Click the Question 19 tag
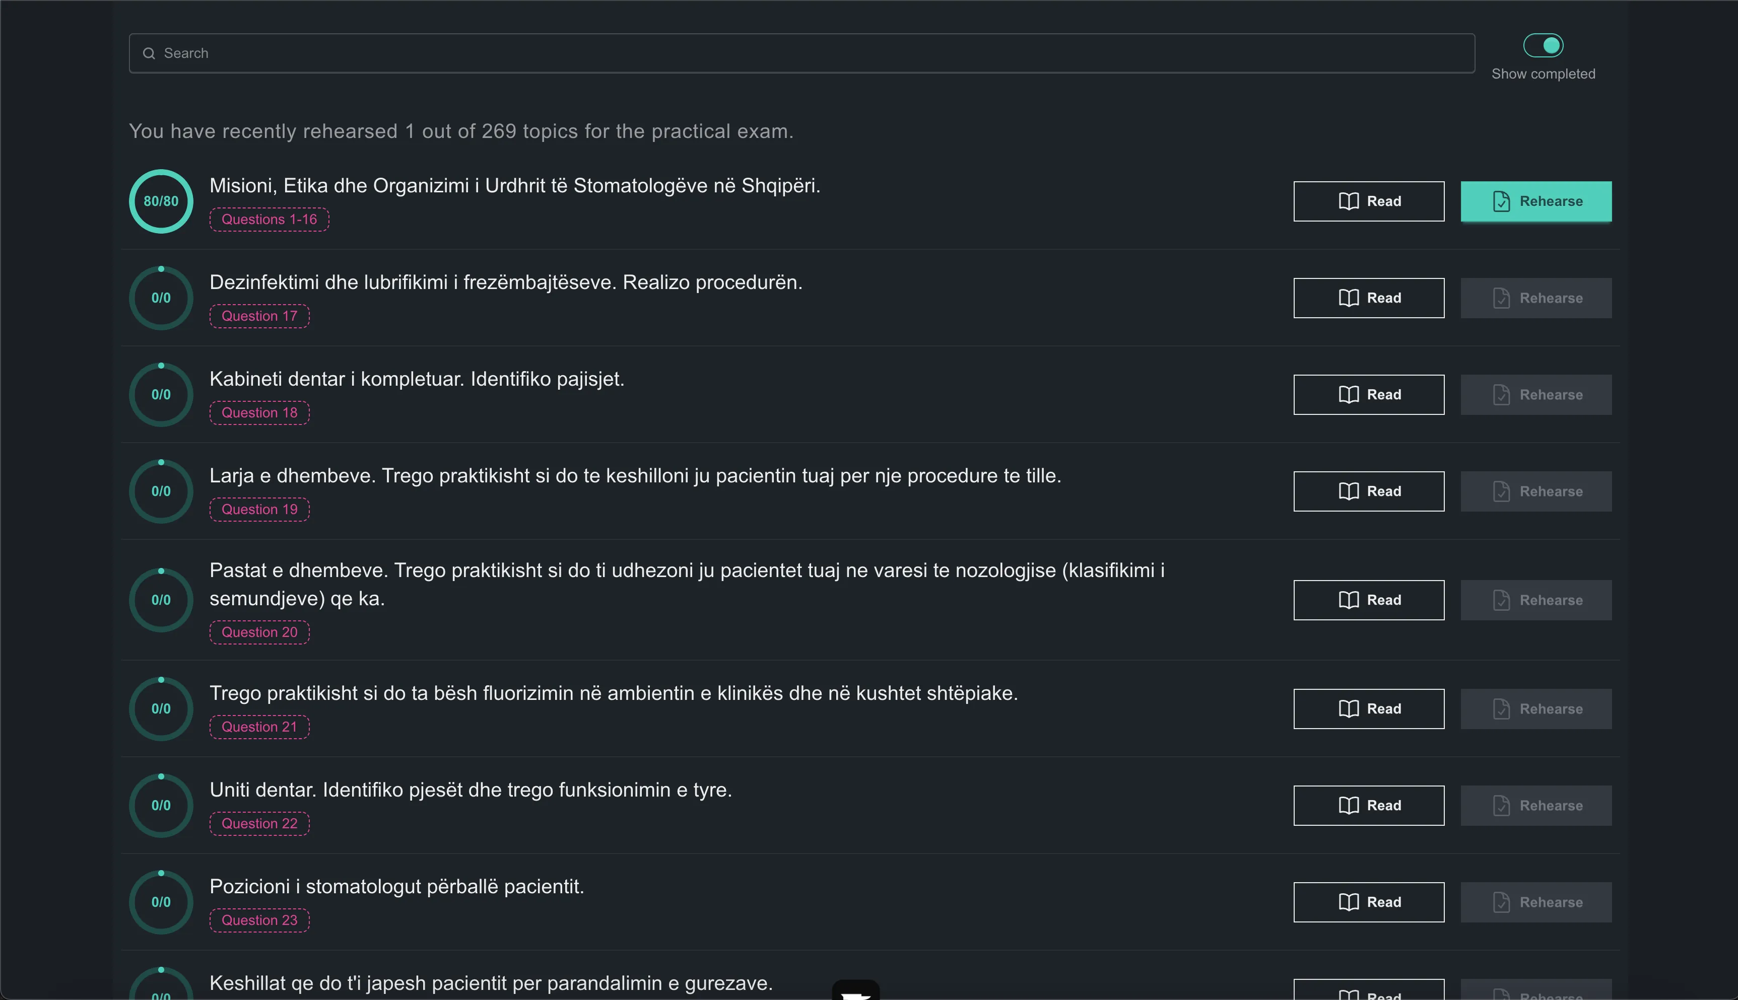The image size is (1738, 1000). coord(259,510)
